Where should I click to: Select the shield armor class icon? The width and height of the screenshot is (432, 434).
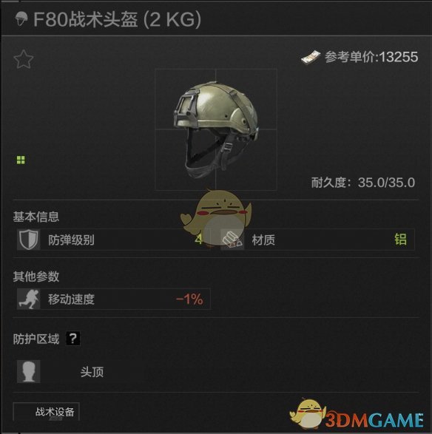[29, 240]
